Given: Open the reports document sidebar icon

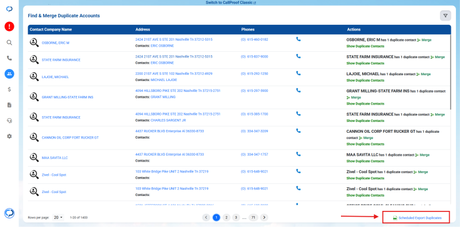Looking at the screenshot, I should [x=9, y=105].
